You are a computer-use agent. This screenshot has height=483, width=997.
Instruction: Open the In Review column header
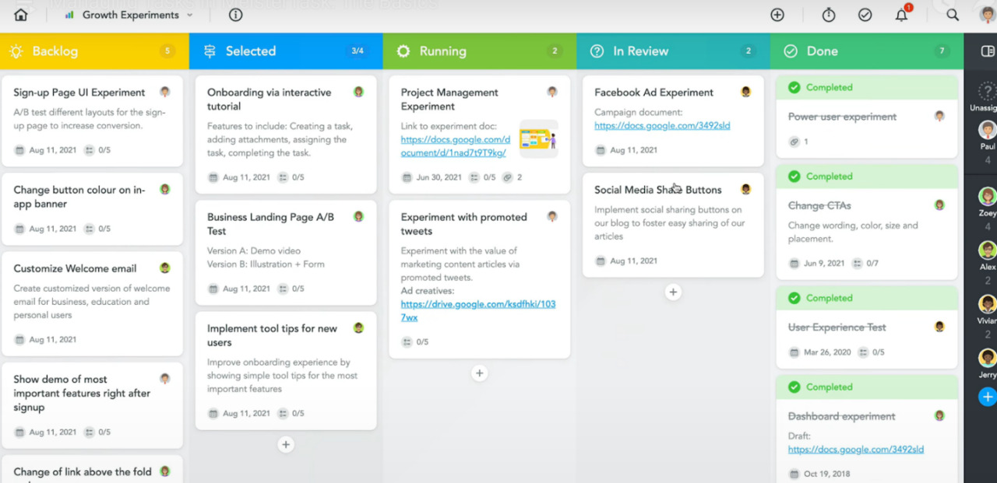pyautogui.click(x=640, y=51)
